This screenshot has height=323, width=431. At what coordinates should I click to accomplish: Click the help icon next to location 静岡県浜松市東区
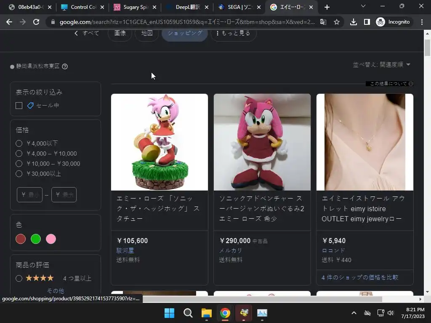[x=65, y=66]
